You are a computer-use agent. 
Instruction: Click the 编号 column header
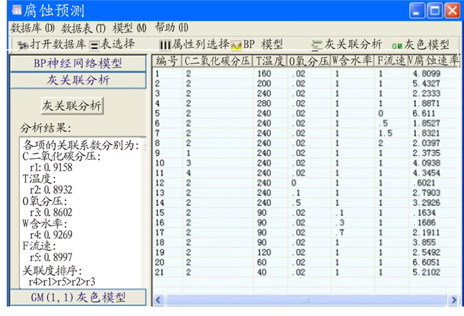167,61
